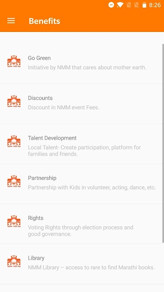Tap the Talent Development logo icon

[x=14, y=141]
